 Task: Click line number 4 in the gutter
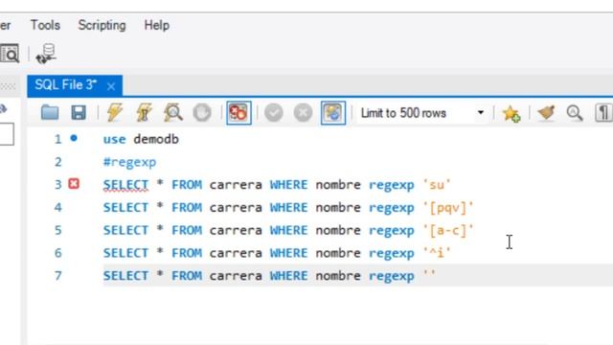click(57, 207)
